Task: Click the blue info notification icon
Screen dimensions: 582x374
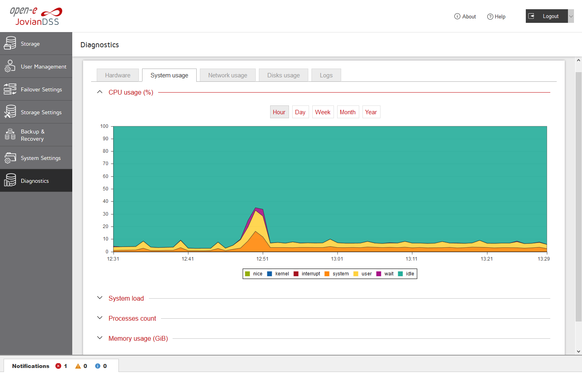Action: [x=98, y=366]
